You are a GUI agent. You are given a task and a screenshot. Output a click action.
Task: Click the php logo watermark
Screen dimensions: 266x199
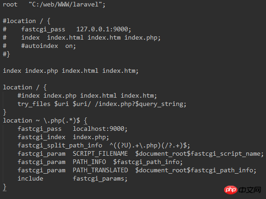pos(231,190)
